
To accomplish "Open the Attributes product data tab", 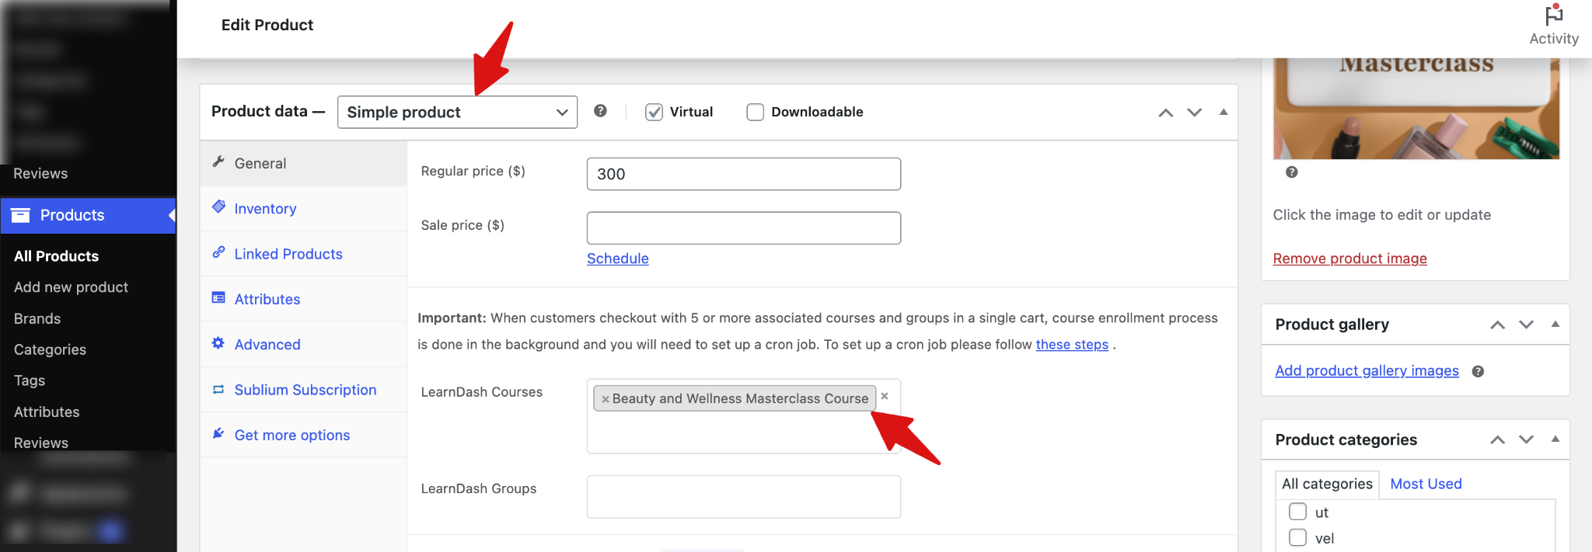I will tap(303, 299).
